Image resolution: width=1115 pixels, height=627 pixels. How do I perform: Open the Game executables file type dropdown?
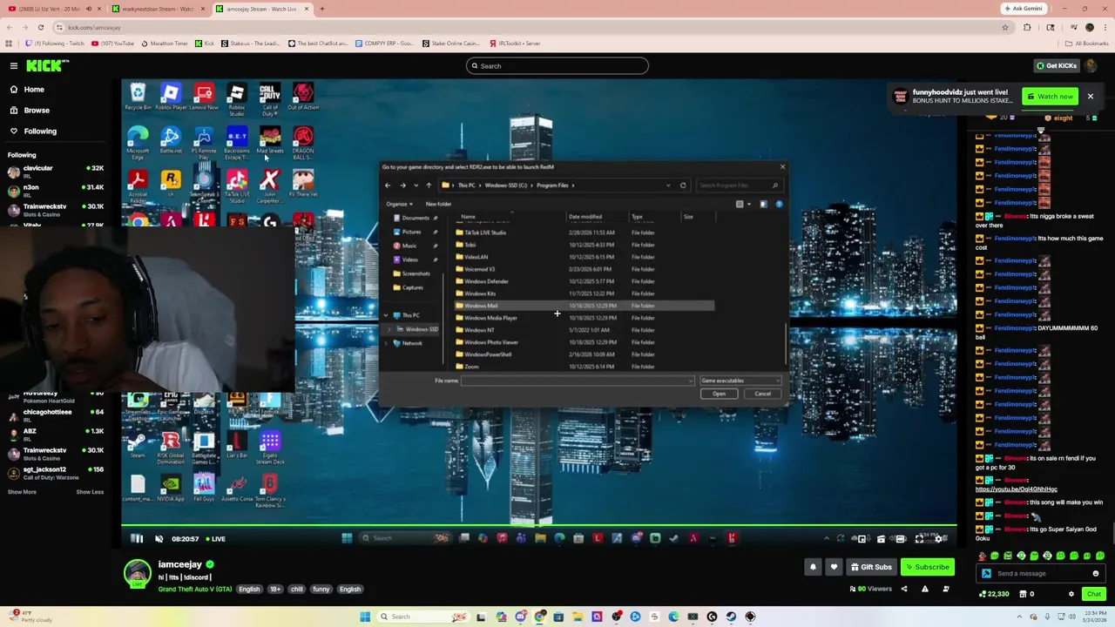[740, 381]
